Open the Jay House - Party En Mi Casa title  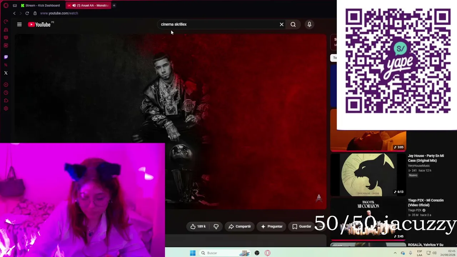tap(426, 158)
